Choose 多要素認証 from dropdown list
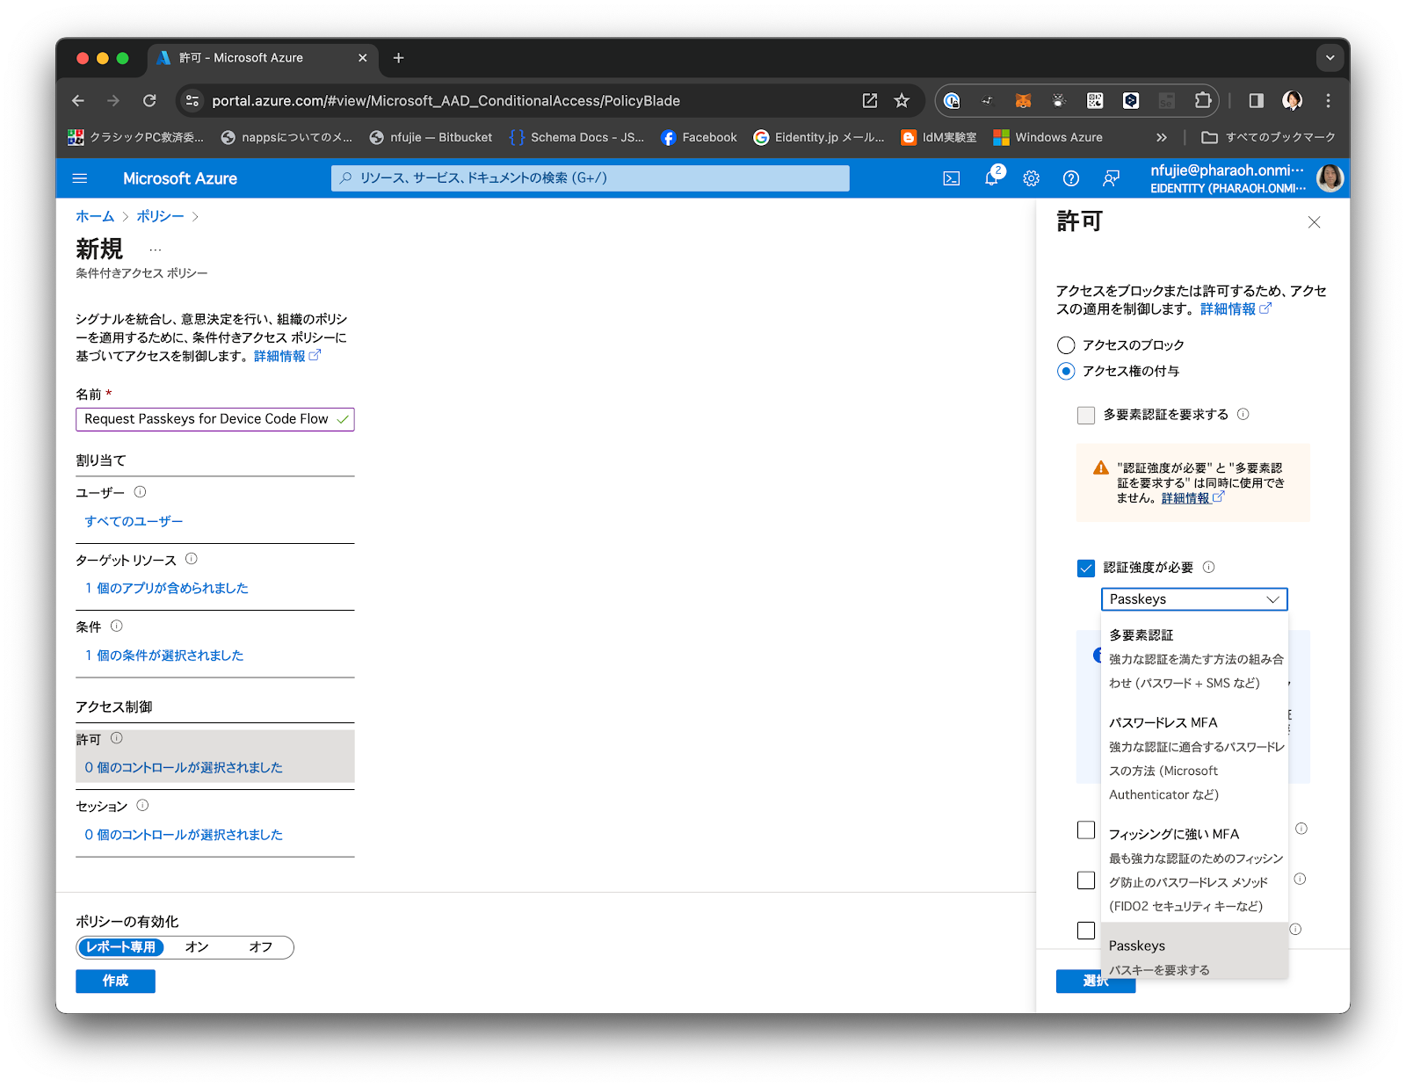 pyautogui.click(x=1195, y=658)
